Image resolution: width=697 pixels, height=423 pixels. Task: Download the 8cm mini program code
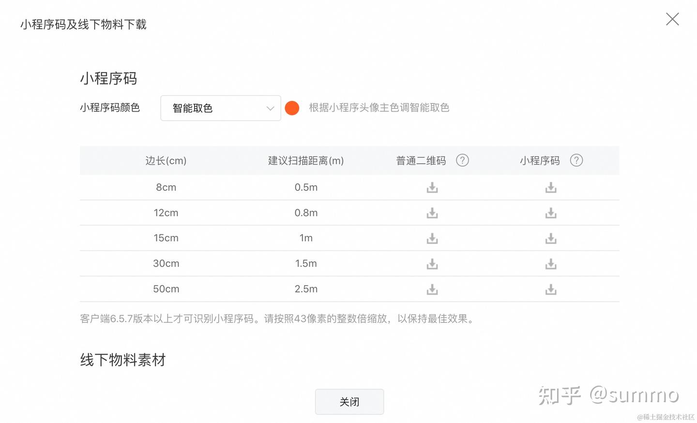[551, 188]
